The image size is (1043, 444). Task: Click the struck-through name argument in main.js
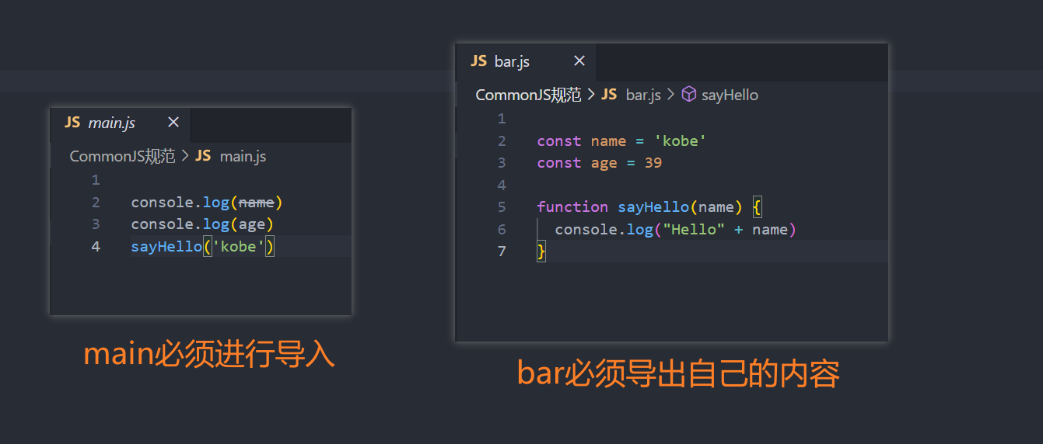(256, 203)
